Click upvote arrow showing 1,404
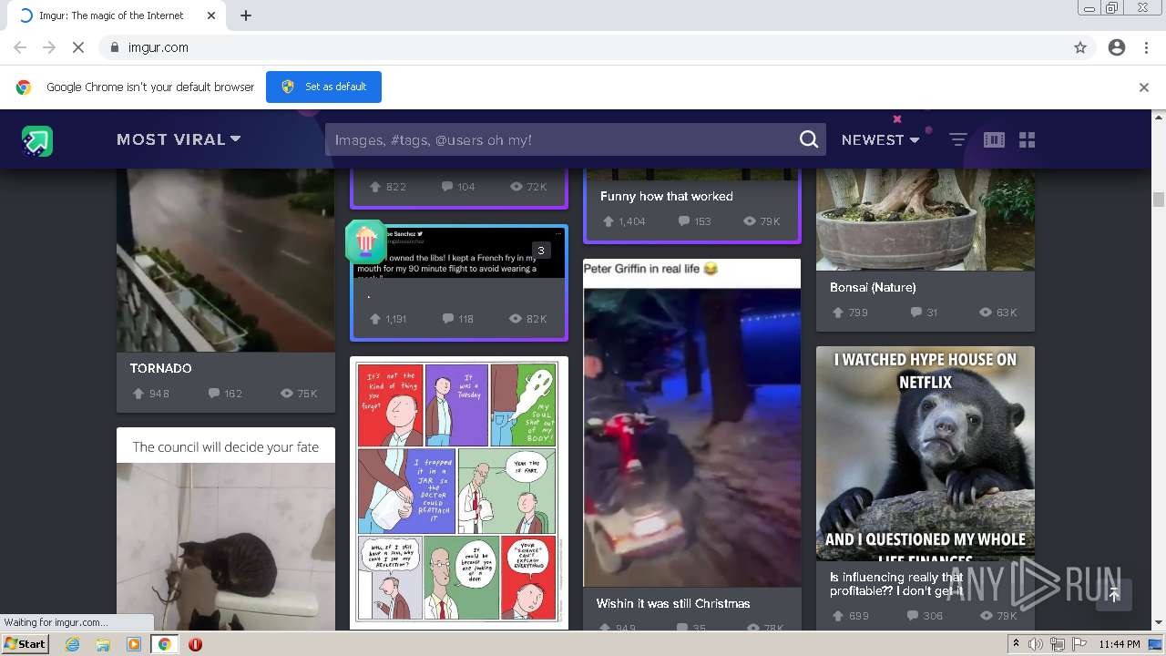This screenshot has height=656, width=1166. pos(608,221)
